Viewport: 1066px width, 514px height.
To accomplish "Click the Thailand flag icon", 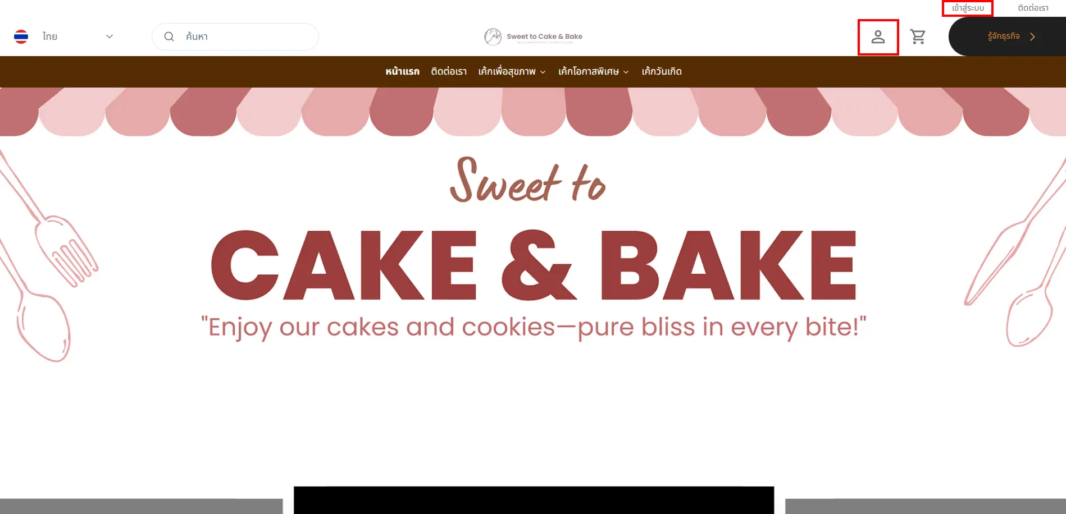I will (x=21, y=36).
